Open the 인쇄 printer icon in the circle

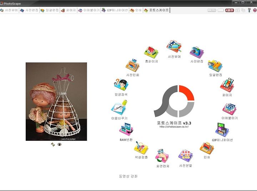coord(207,148)
